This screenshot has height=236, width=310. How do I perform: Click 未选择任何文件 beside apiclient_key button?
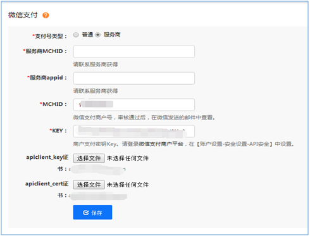[x=128, y=158]
